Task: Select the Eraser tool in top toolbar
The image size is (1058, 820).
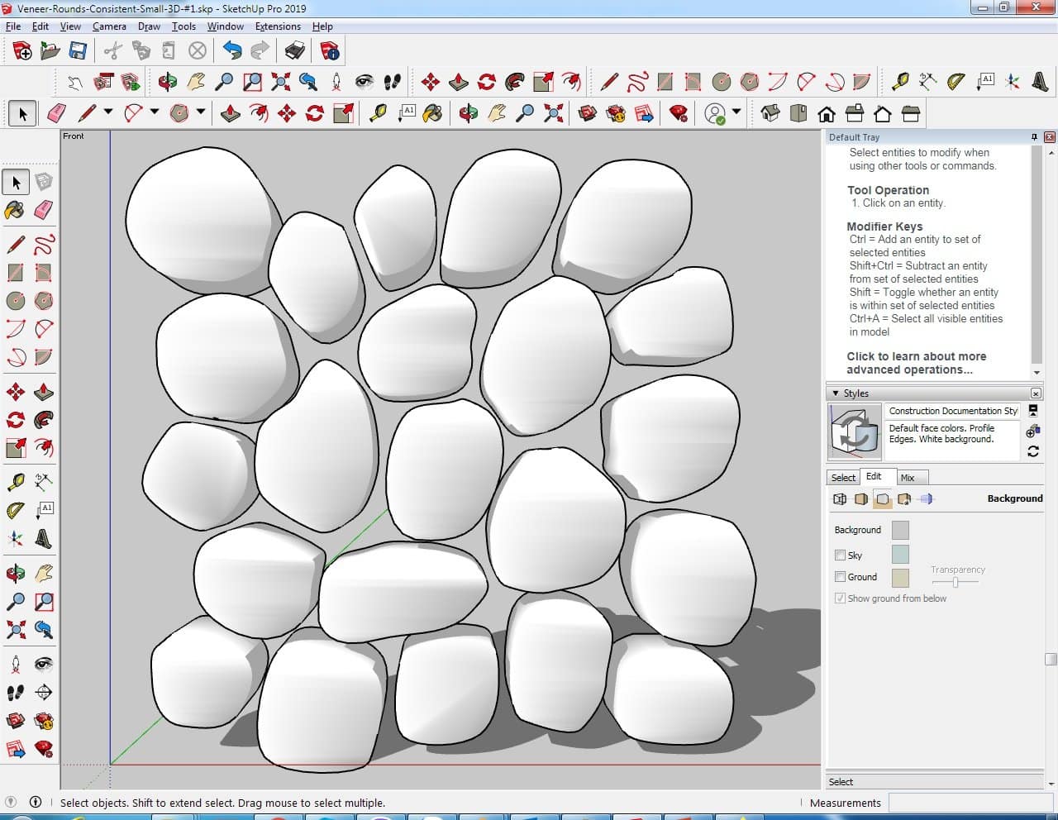Action: point(57,113)
